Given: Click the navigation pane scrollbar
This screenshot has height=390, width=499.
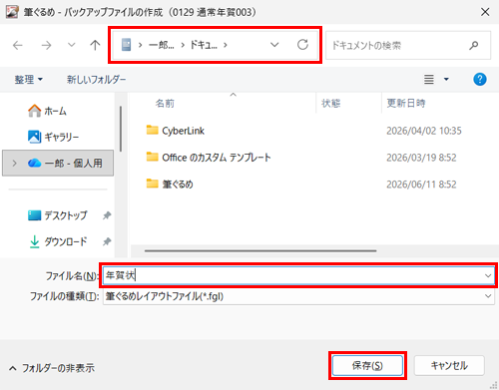Looking at the screenshot, I should (x=121, y=129).
